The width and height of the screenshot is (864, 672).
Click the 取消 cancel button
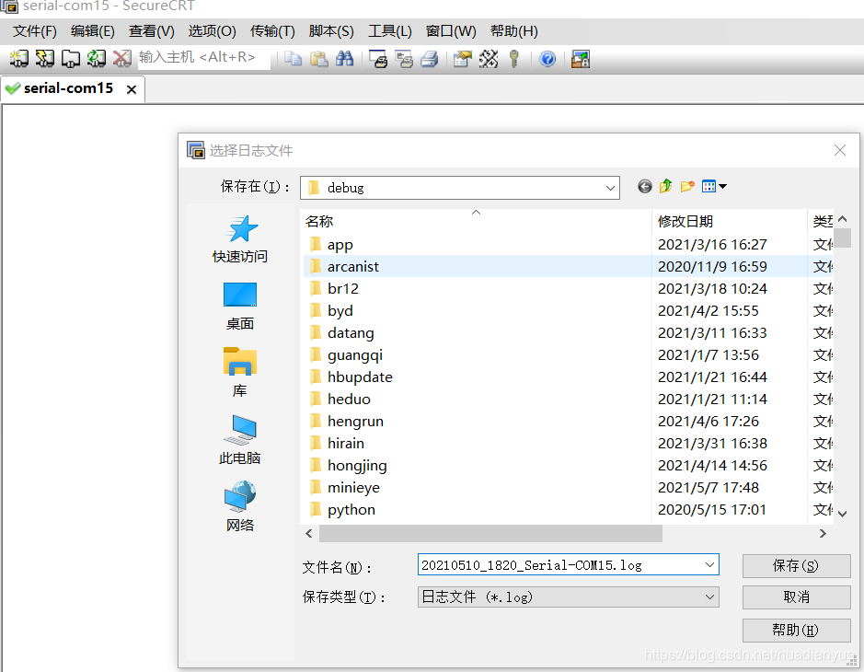pos(796,597)
